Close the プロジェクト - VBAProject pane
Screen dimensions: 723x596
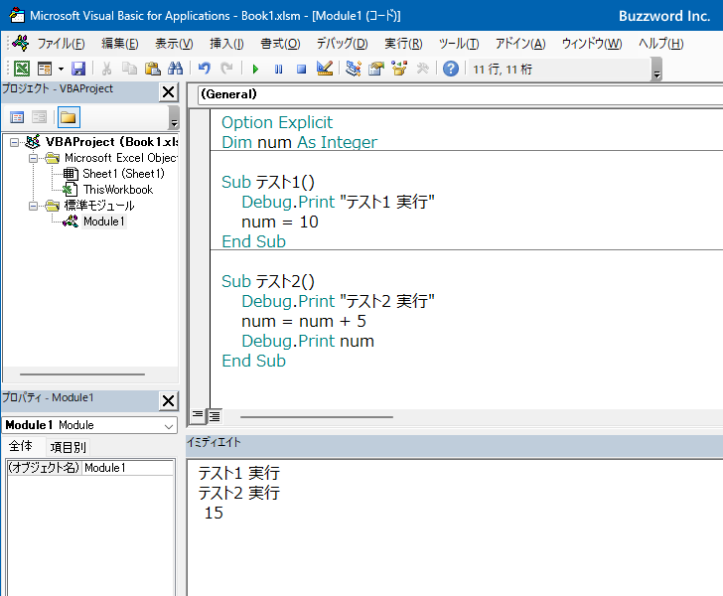168,91
